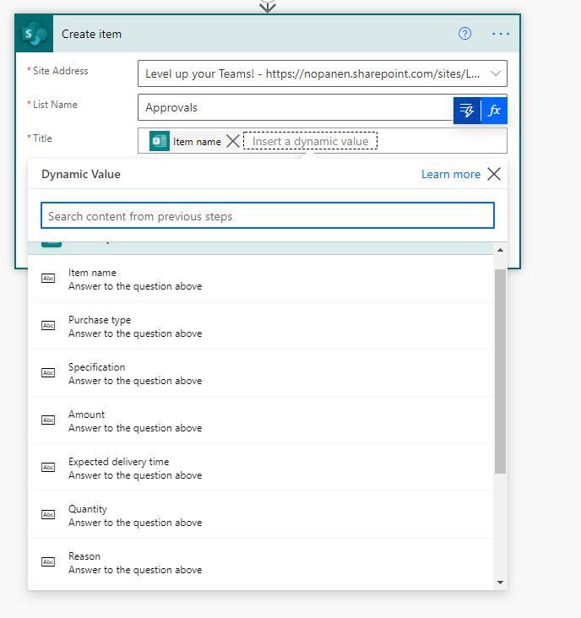Close the Dynamic Value panel

[x=494, y=174]
